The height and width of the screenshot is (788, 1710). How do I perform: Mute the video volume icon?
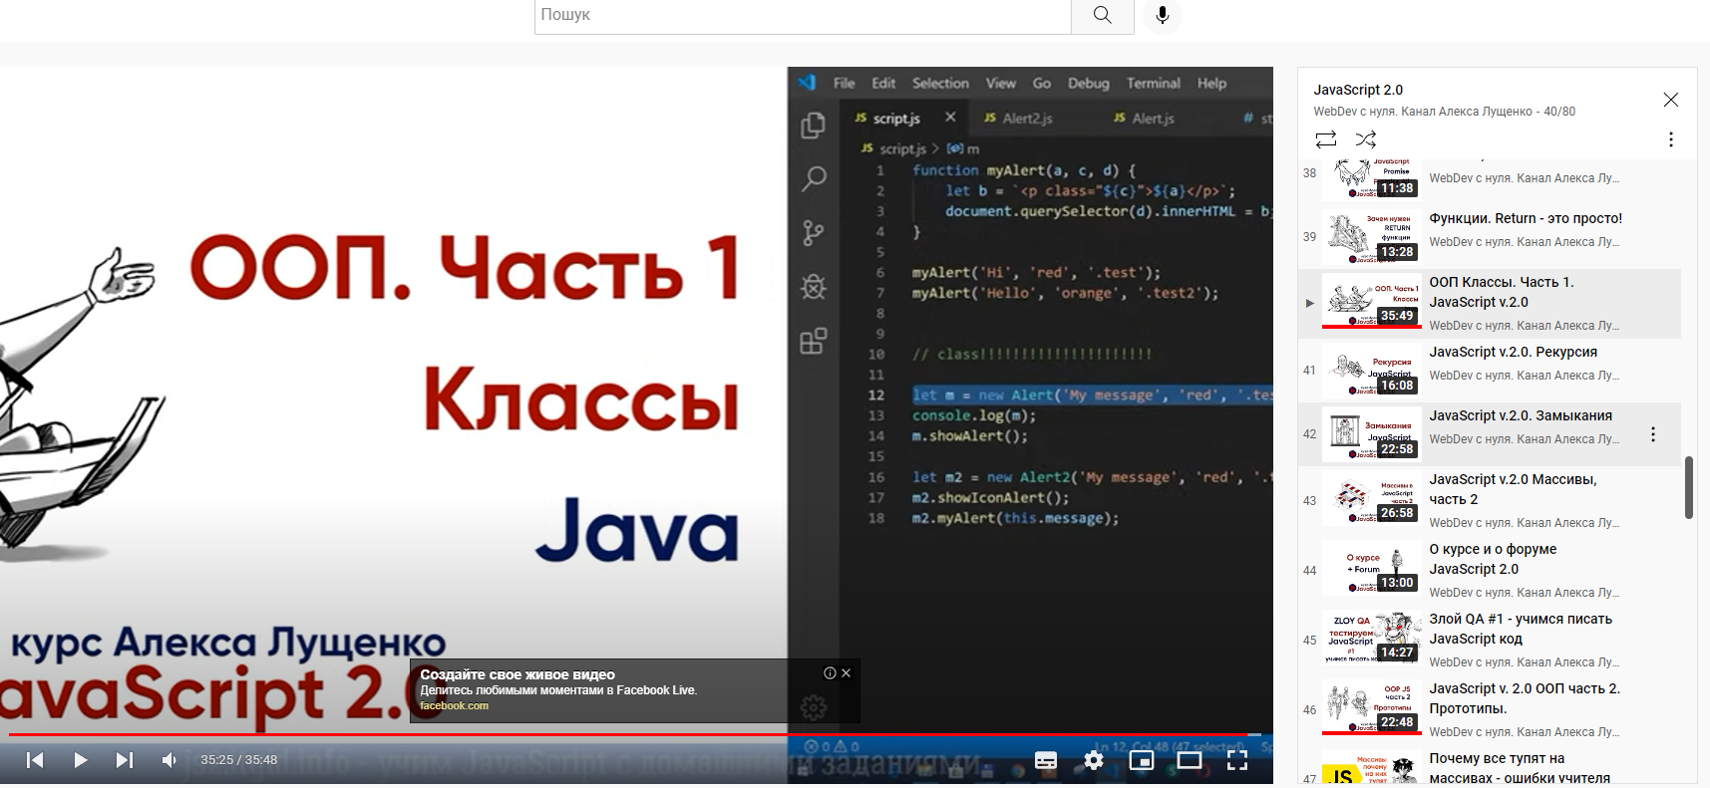pos(170,760)
